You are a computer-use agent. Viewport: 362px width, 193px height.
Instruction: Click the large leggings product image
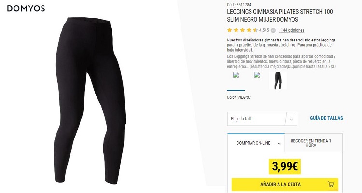point(90,101)
